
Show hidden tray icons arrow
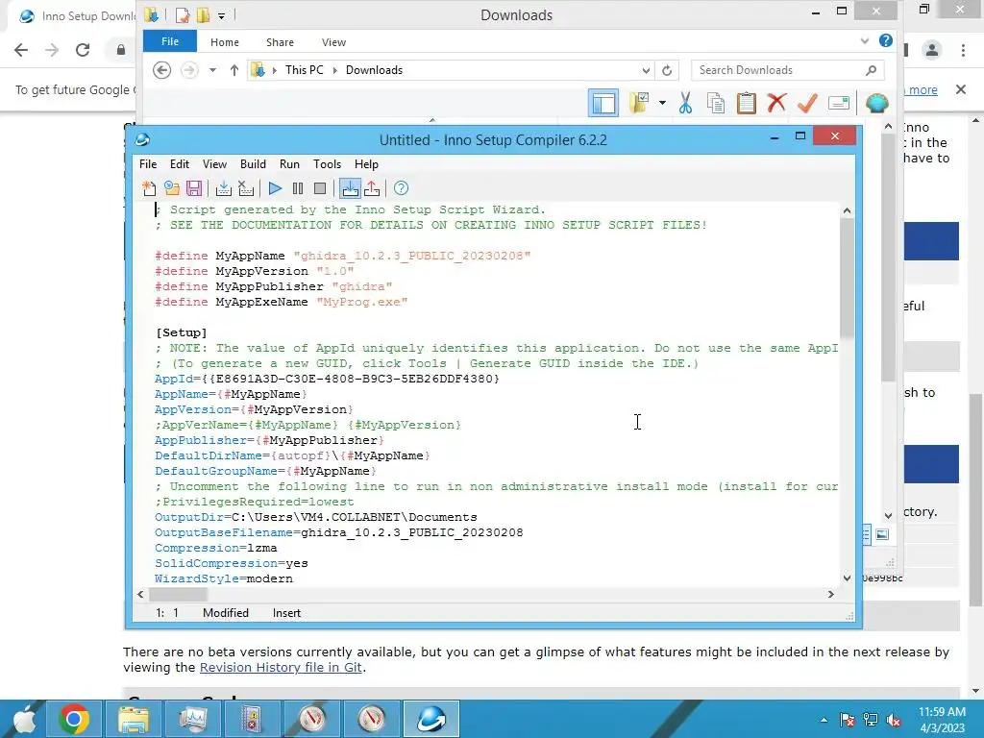[824, 720]
